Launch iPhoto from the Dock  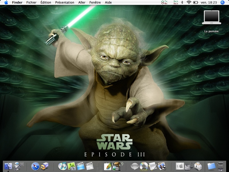point(72,166)
